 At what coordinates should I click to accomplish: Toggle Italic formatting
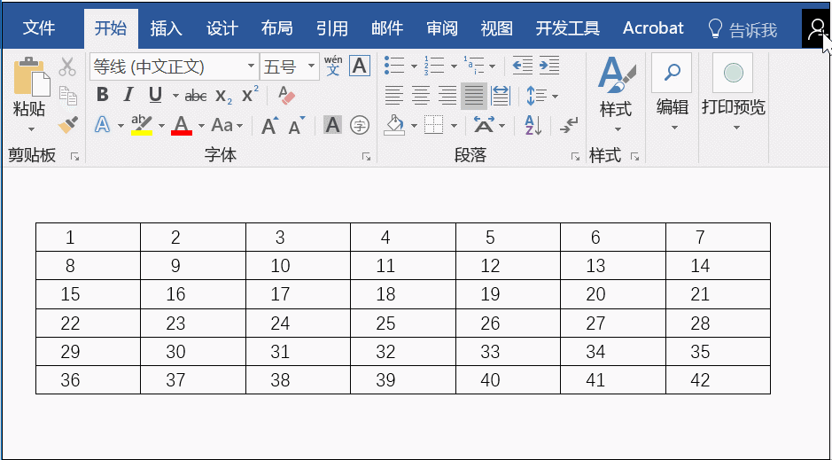tap(128, 96)
